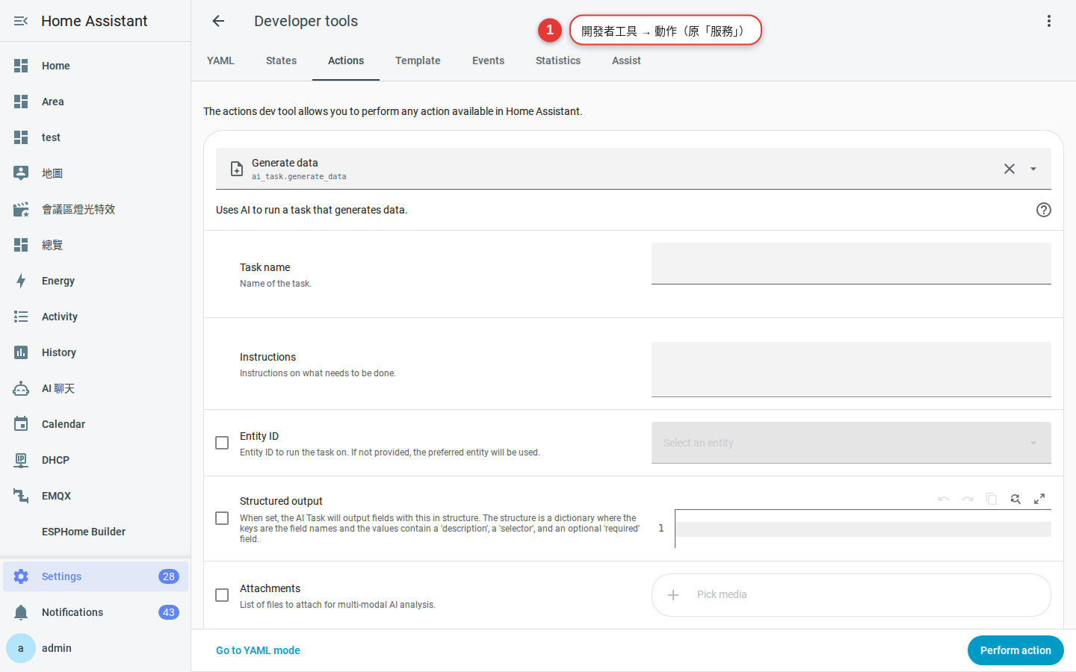Open the ESPHome Builder sidebar item
This screenshot has height=672, width=1076.
96,532
